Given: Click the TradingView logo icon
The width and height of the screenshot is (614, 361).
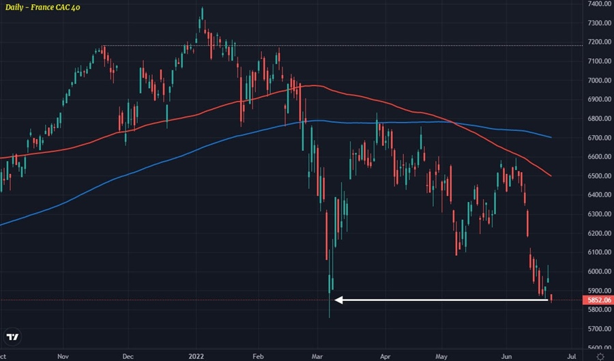Looking at the screenshot, I should 12,337.
